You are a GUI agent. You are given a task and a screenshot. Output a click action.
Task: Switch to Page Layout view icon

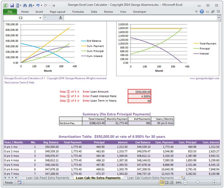pyautogui.click(x=166, y=183)
